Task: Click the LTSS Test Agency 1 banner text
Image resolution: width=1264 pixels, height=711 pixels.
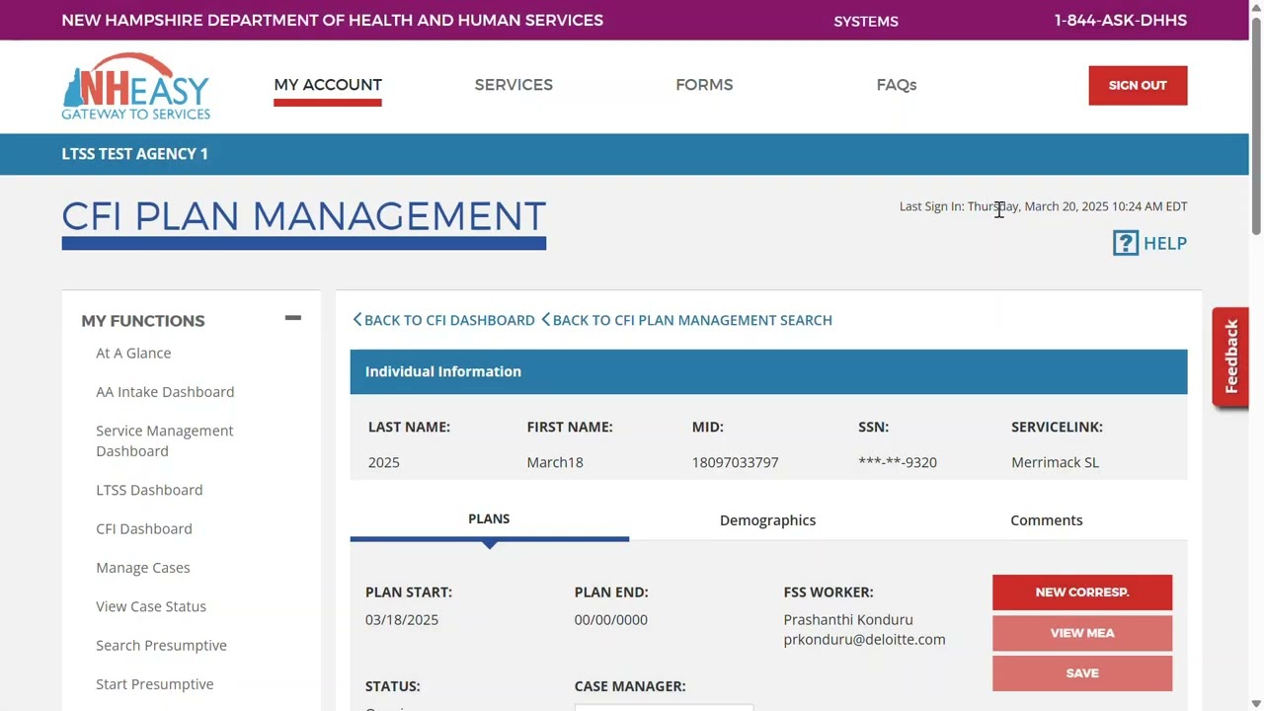Action: point(135,154)
